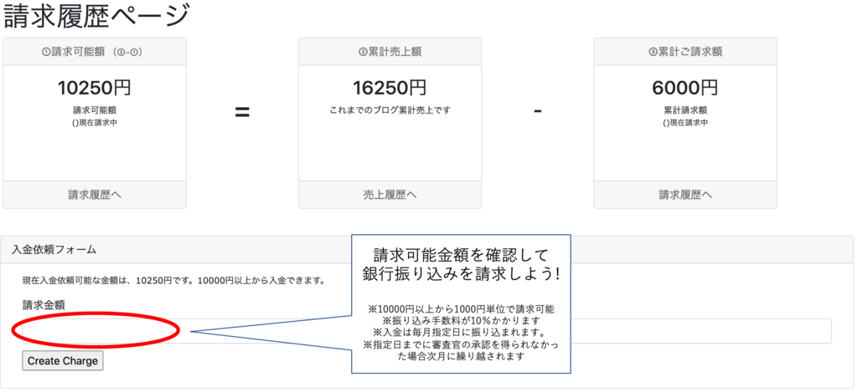The height and width of the screenshot is (392, 858).
Task: Select the 16250円 amount
Action: pyautogui.click(x=390, y=88)
